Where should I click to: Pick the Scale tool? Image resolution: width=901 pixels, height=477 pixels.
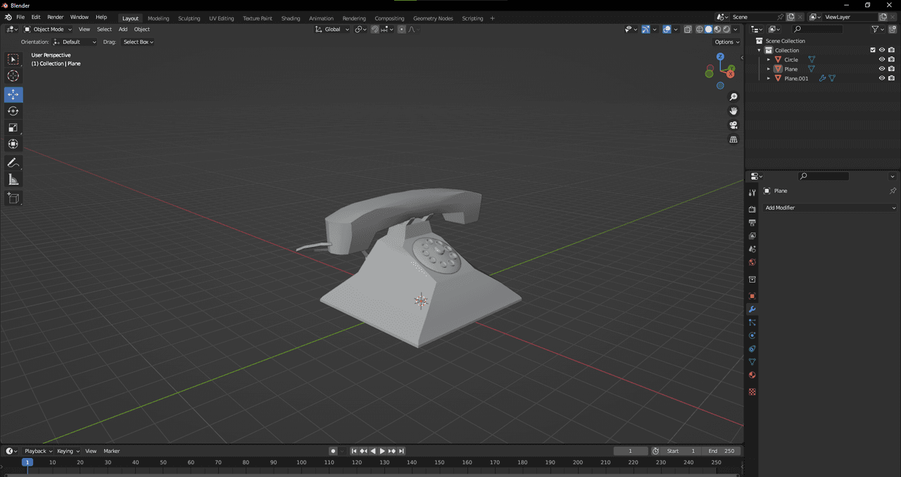point(13,128)
